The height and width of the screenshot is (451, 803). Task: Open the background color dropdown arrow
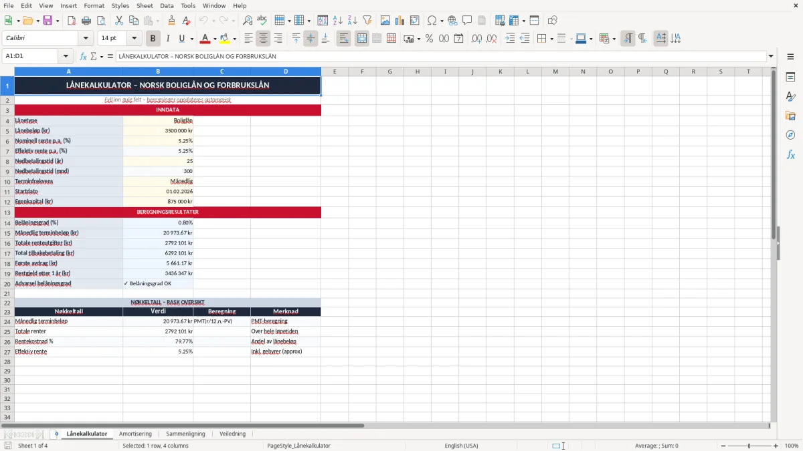[234, 39]
